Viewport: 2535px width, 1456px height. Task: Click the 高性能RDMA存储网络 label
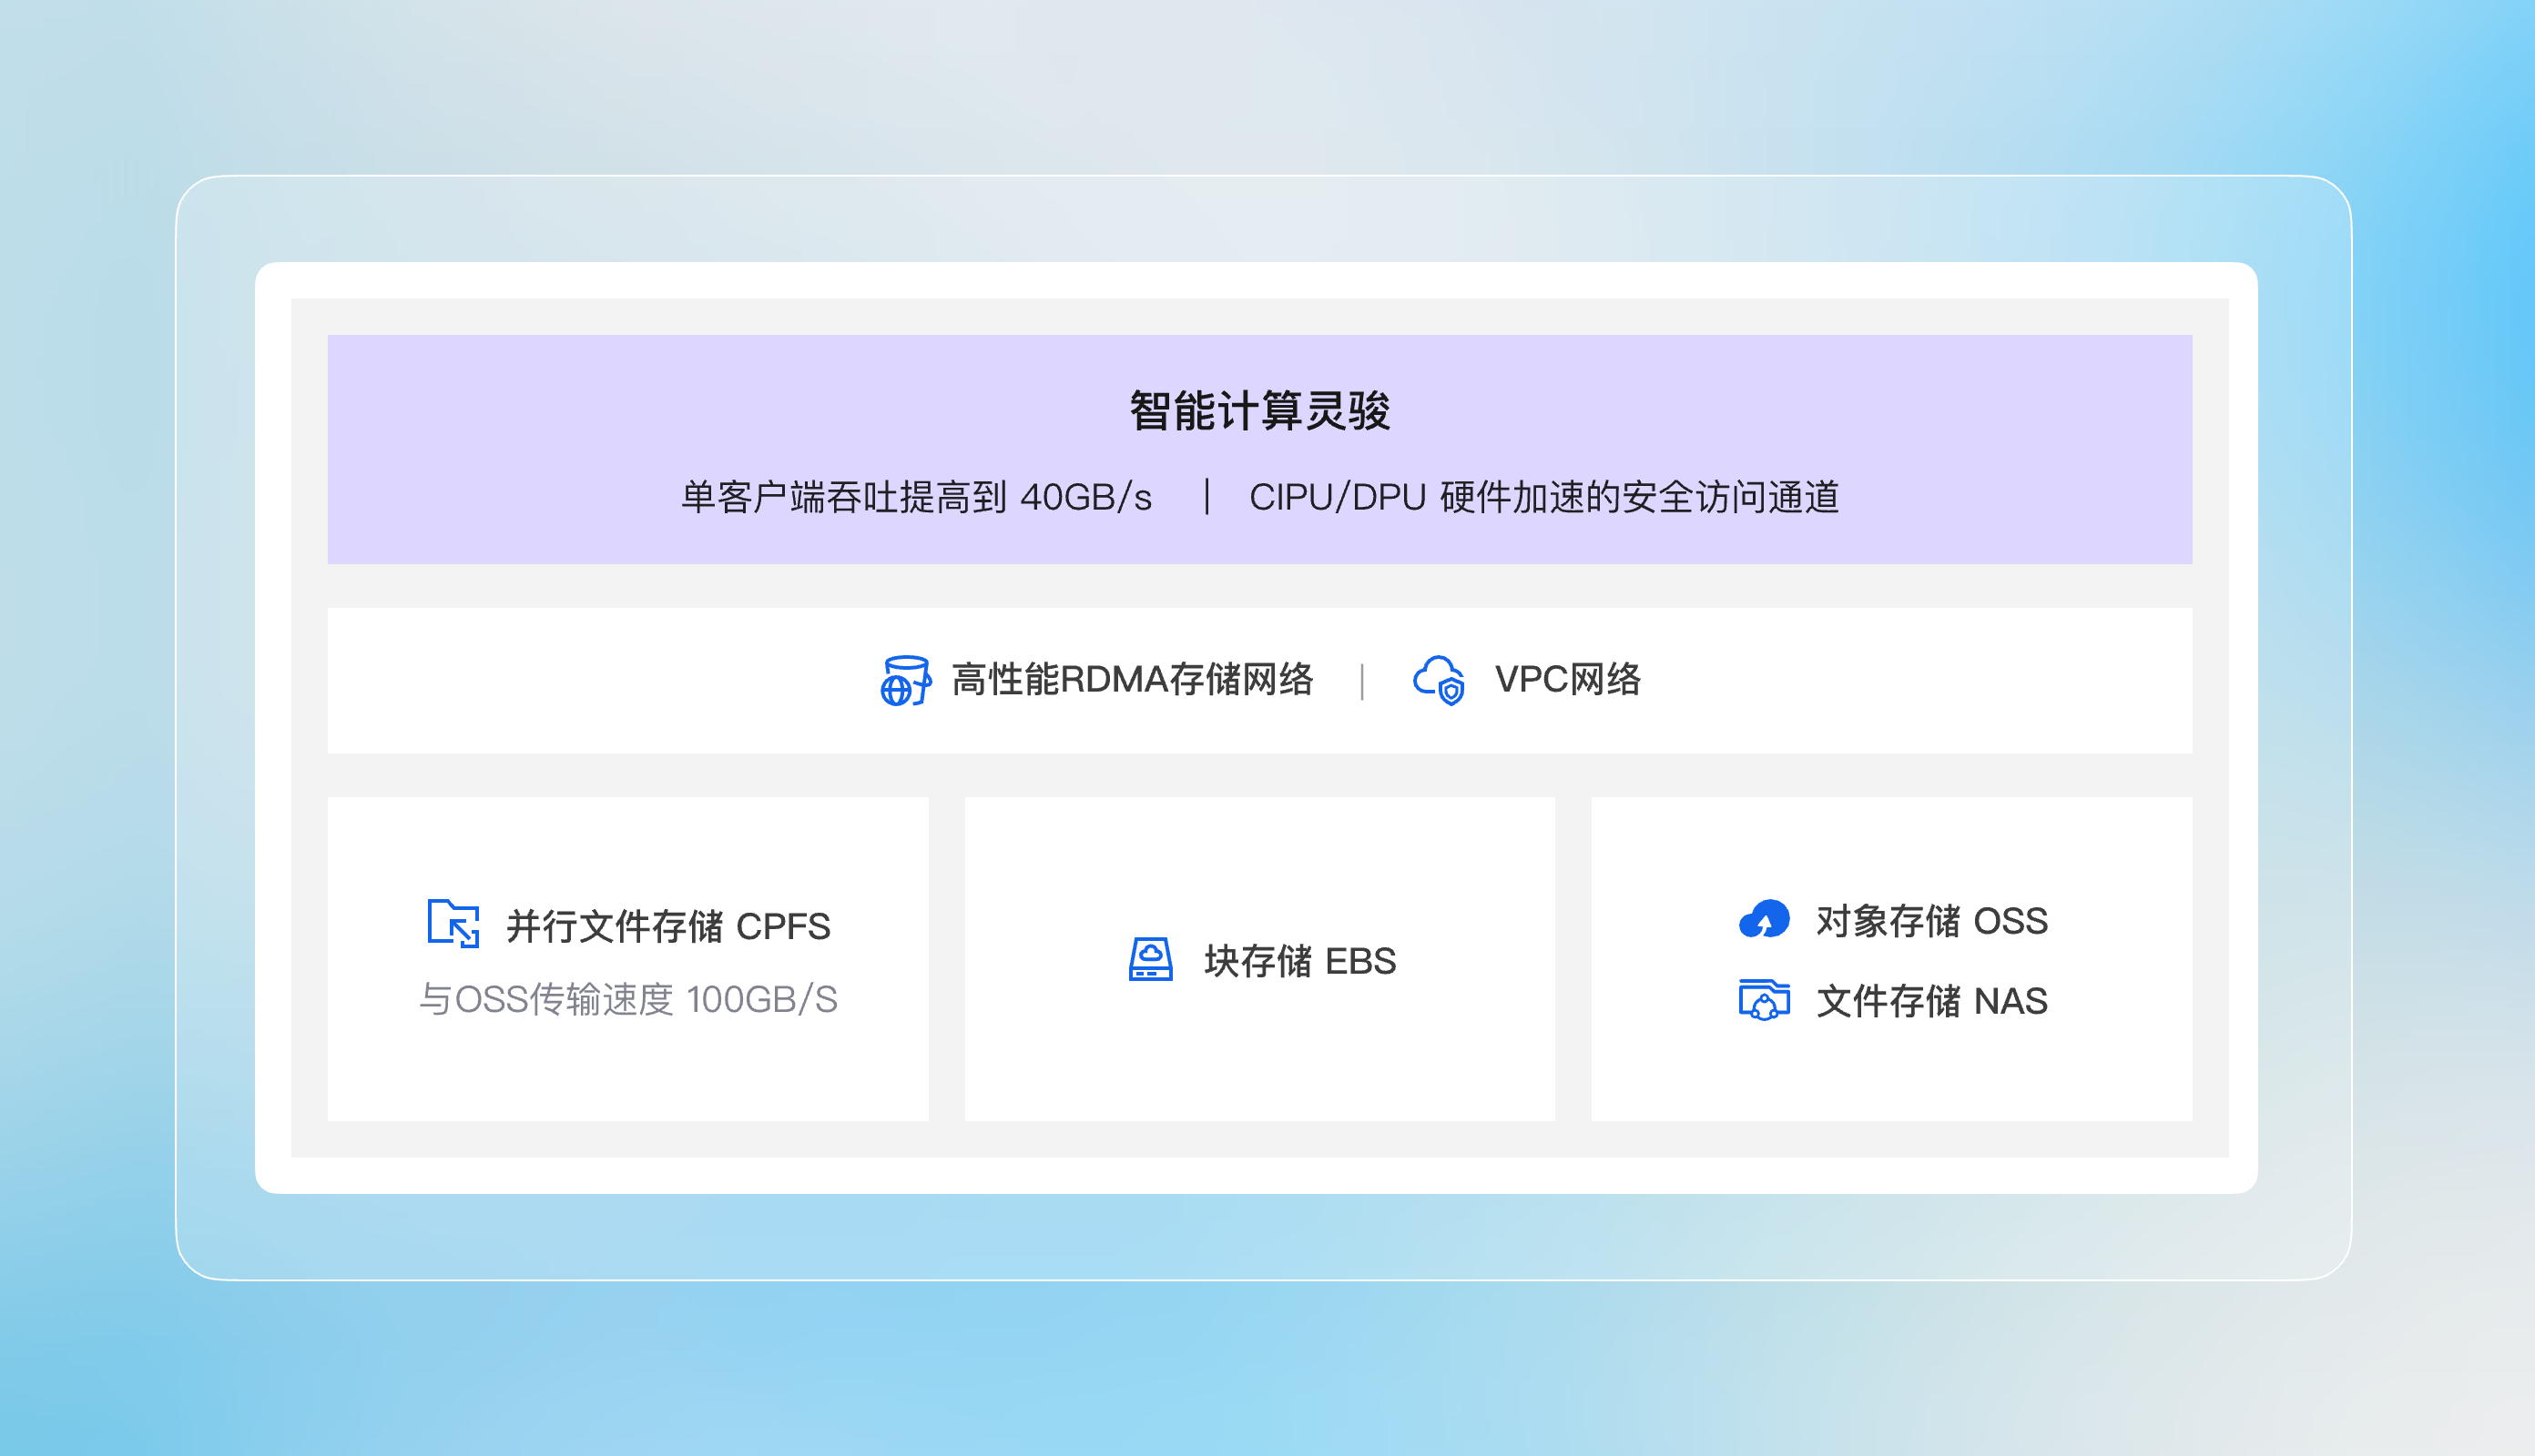point(1133,680)
